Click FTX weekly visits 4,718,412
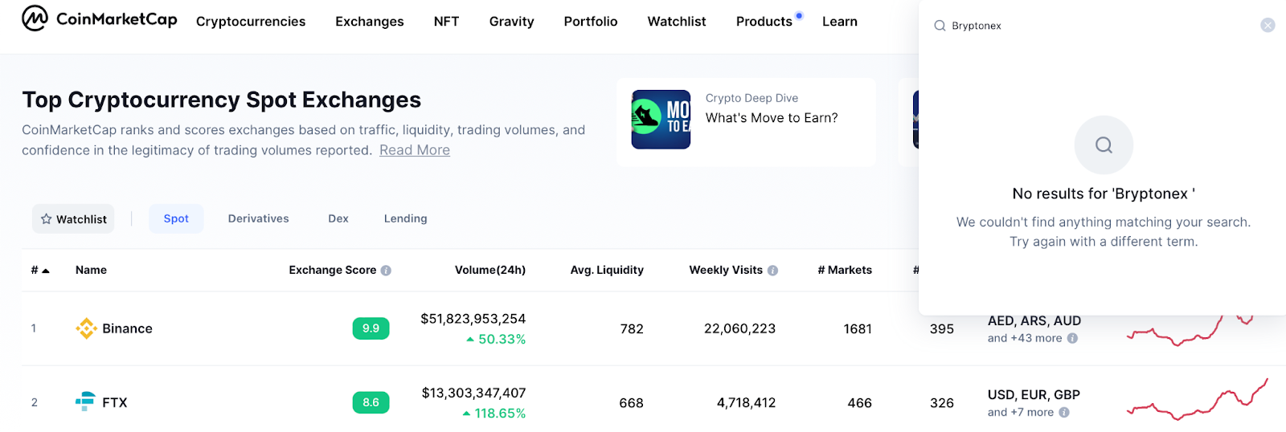The width and height of the screenshot is (1286, 432). [746, 403]
